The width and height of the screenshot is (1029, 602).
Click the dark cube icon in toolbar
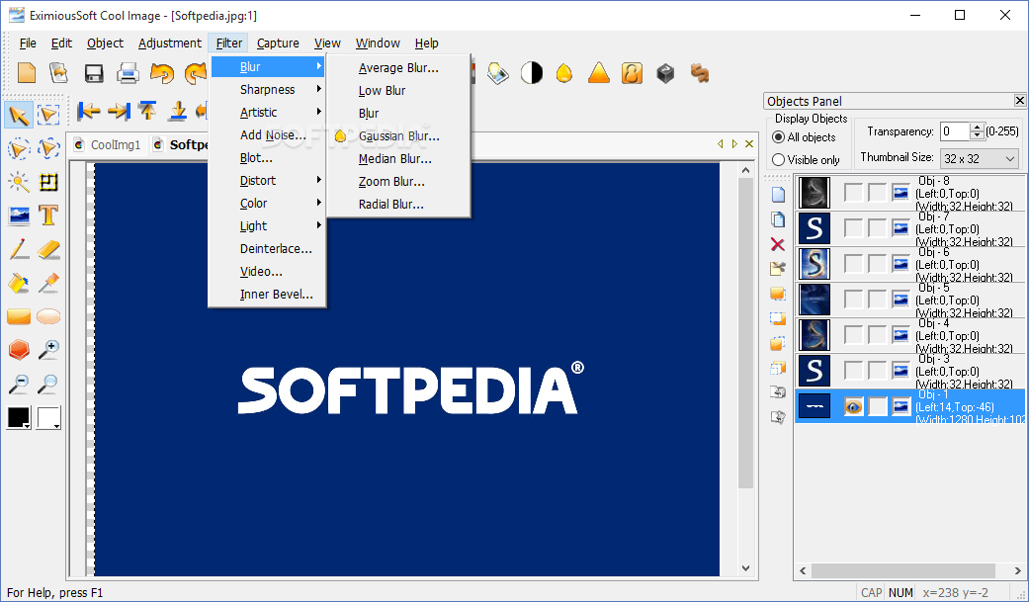pos(665,73)
